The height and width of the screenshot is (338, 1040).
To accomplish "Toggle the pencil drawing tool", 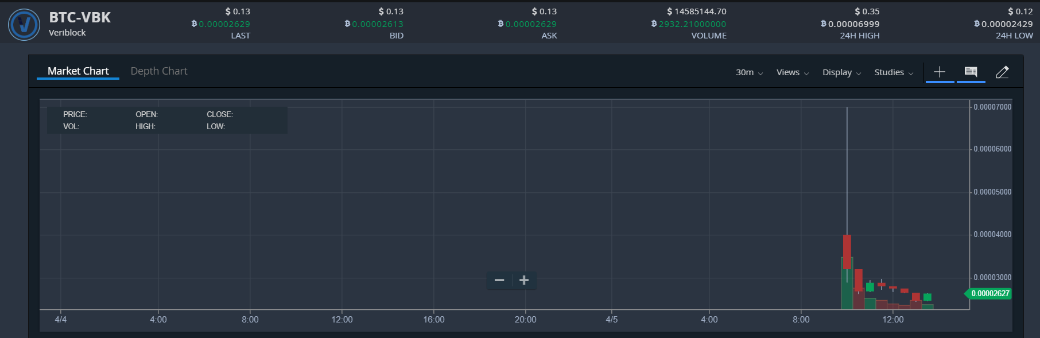I will pos(1002,72).
